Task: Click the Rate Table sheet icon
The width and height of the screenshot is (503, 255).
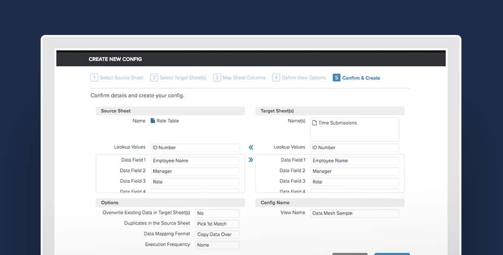Action: 153,121
